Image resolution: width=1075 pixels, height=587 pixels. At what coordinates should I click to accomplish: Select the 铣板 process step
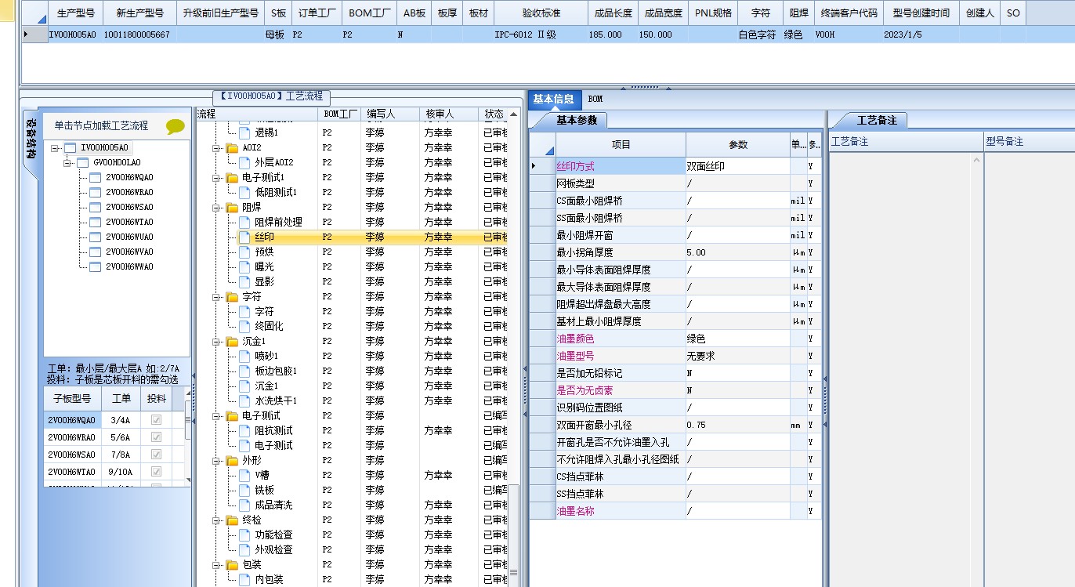(264, 491)
